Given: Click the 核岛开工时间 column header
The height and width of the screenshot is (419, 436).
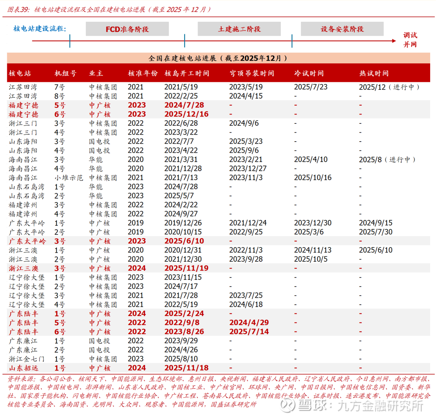Looking at the screenshot, I should tap(187, 73).
